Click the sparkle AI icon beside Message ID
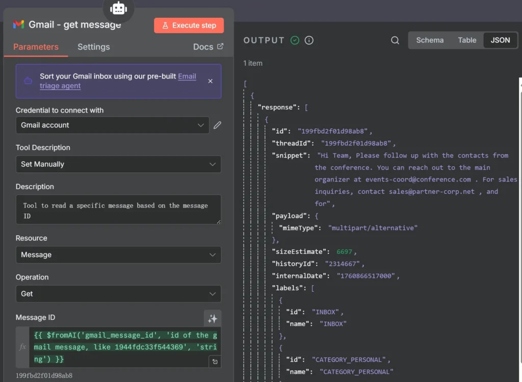Image resolution: width=522 pixels, height=382 pixels. pyautogui.click(x=213, y=318)
